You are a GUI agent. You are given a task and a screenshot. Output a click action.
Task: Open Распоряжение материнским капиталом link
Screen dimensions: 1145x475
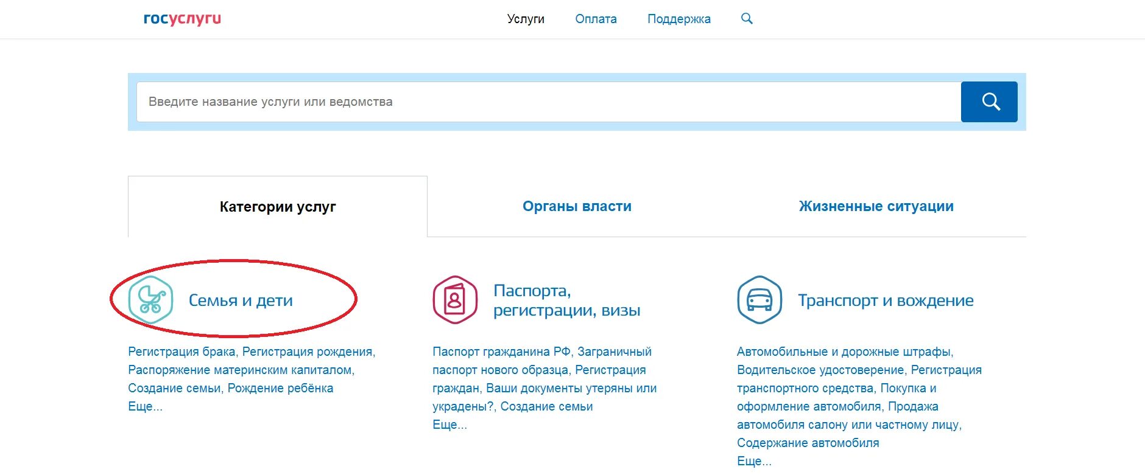click(240, 370)
